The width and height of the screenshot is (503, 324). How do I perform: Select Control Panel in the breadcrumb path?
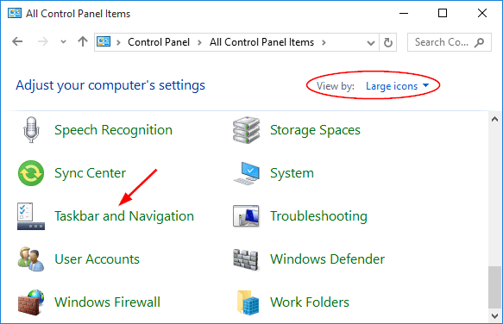click(x=159, y=42)
